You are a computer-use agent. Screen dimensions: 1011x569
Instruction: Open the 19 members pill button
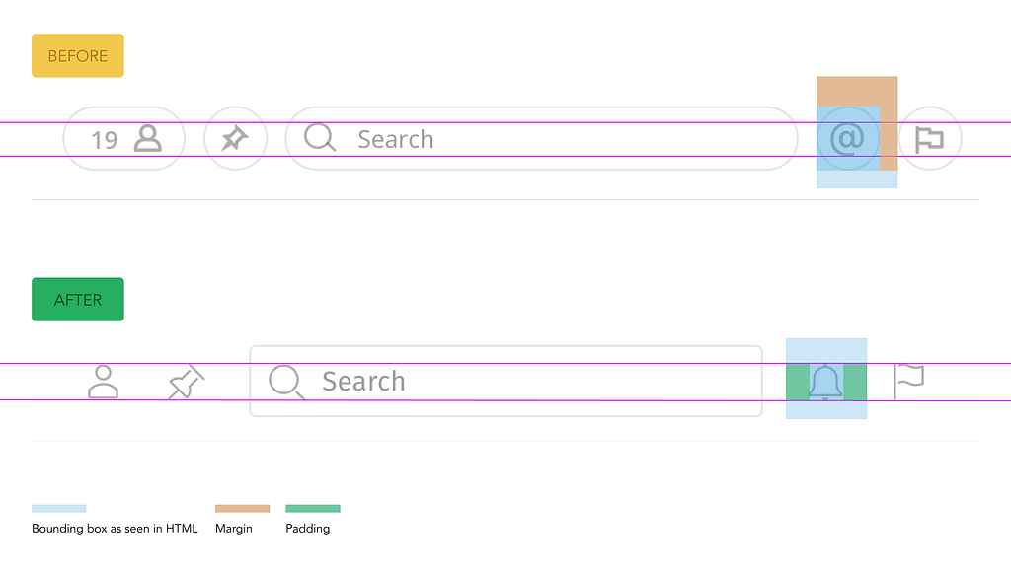pos(124,139)
